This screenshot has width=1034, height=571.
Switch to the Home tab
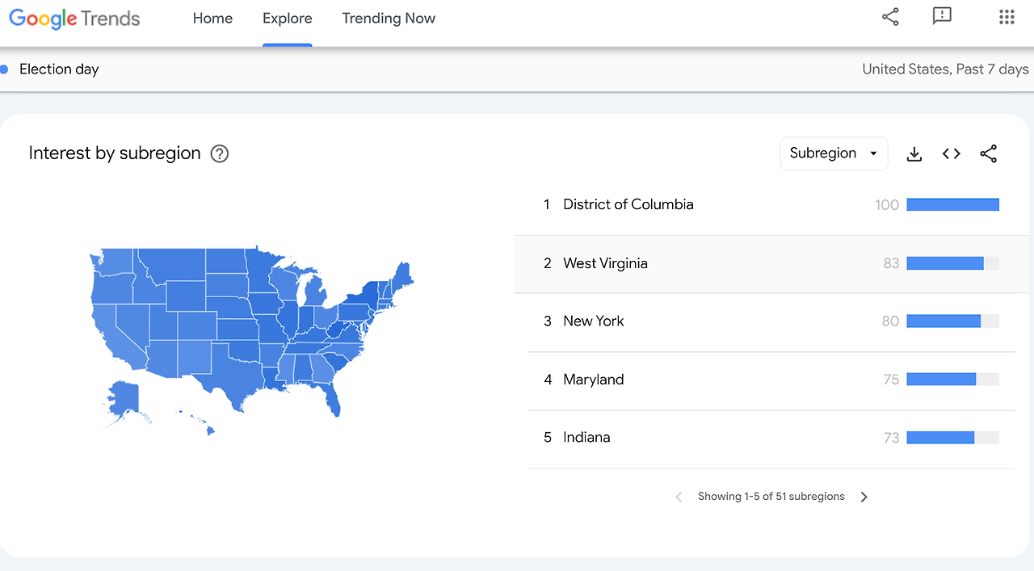[212, 19]
